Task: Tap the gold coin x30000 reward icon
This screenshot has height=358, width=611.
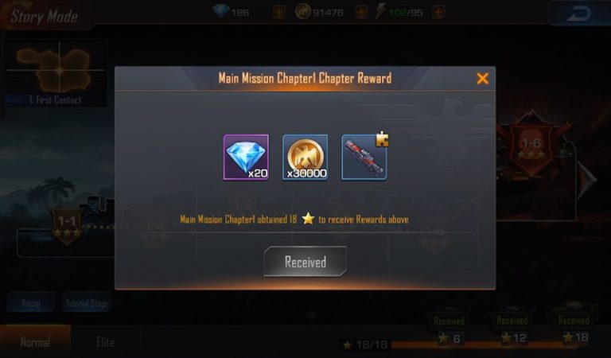Action: pos(305,158)
